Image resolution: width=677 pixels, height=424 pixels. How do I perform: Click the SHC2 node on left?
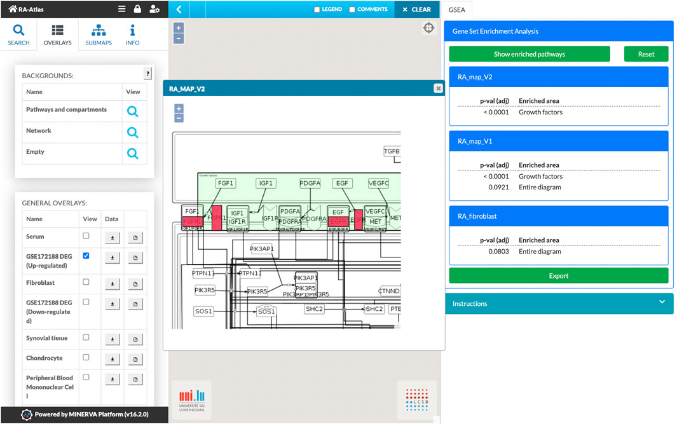point(314,309)
